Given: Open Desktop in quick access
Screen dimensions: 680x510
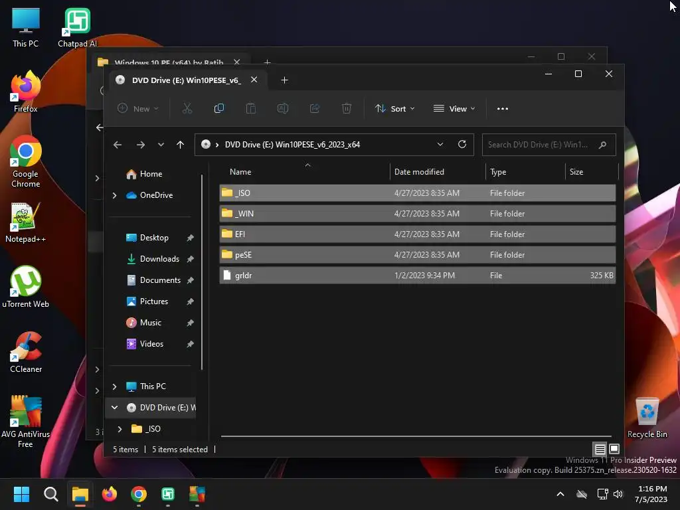Looking at the screenshot, I should [x=154, y=238].
